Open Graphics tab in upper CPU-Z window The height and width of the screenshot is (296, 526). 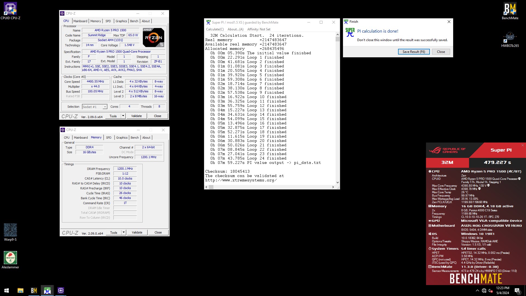(x=121, y=21)
